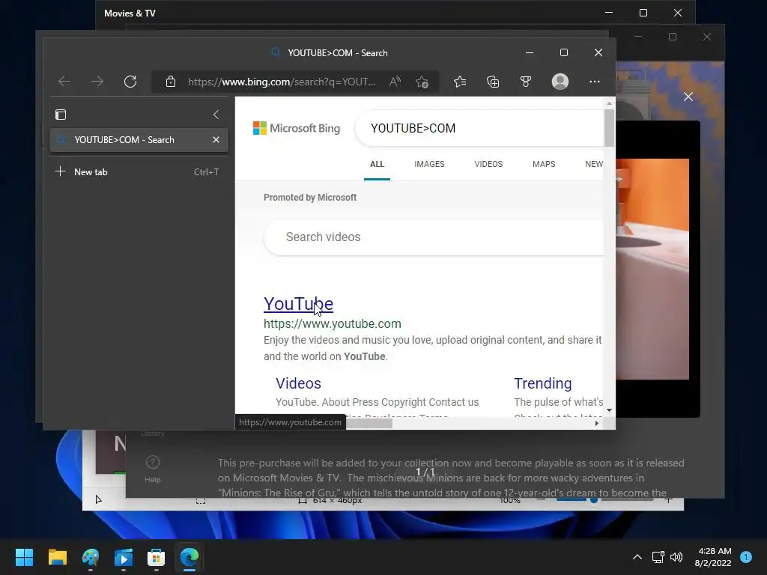Click the Edge back navigation arrow
The height and width of the screenshot is (575, 767).
coord(64,82)
